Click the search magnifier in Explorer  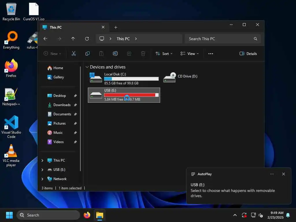point(256,39)
